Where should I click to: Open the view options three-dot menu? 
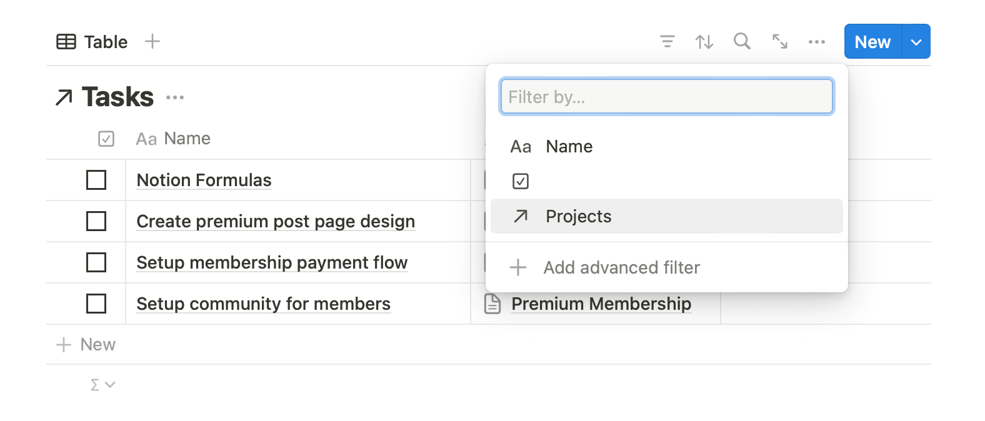pos(816,42)
